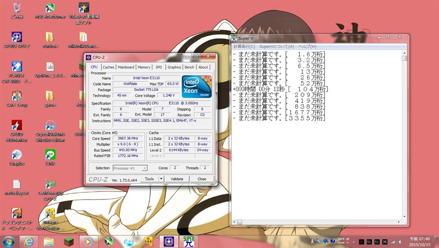Open the 計算実行(C) menu in Super π
This screenshot has width=439, height=248.
[x=244, y=46]
